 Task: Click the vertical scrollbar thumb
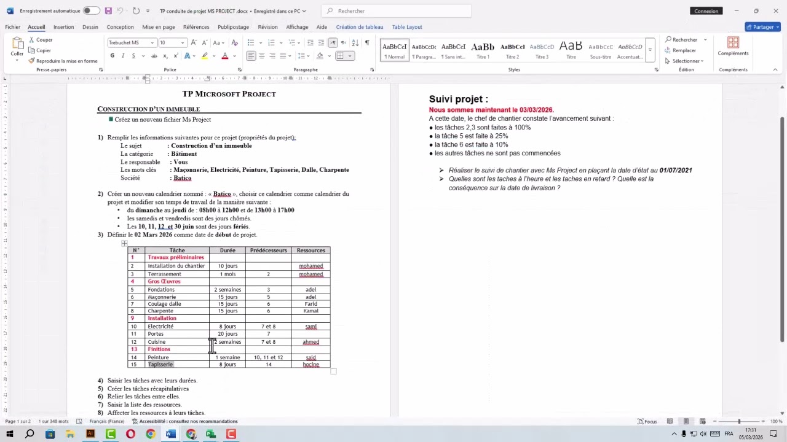(x=782, y=230)
